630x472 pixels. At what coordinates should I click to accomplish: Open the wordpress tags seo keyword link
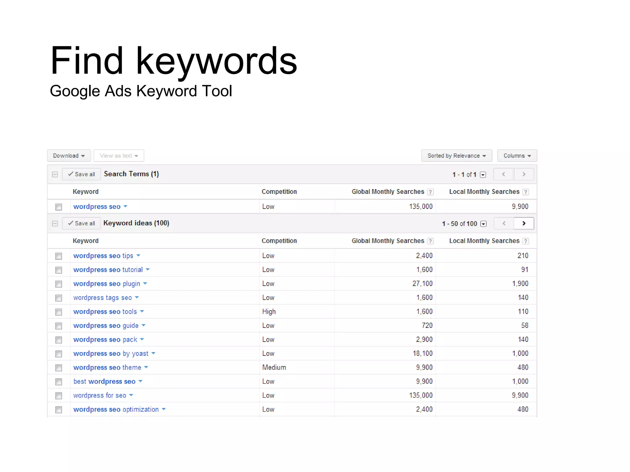102,297
